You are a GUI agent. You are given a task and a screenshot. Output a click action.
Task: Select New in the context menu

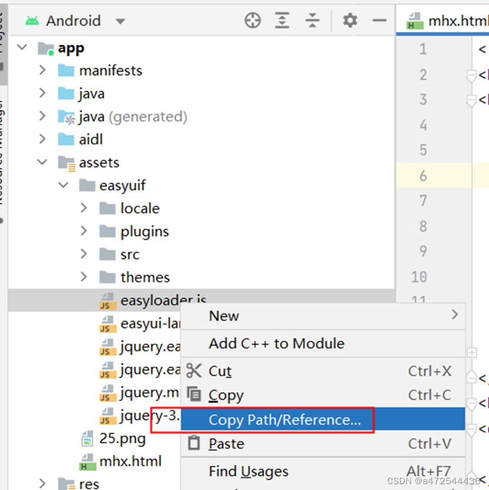point(224,316)
